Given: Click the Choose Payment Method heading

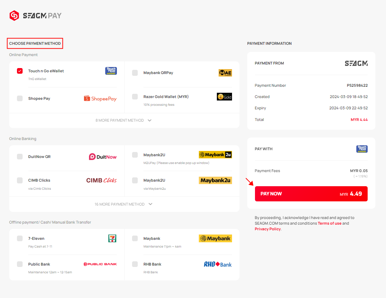Looking at the screenshot, I should (35, 43).
